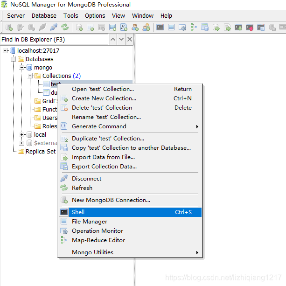Choose Export Collection Data entry

(x=130, y=167)
